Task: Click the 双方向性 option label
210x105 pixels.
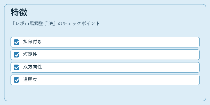Action: 32,67
